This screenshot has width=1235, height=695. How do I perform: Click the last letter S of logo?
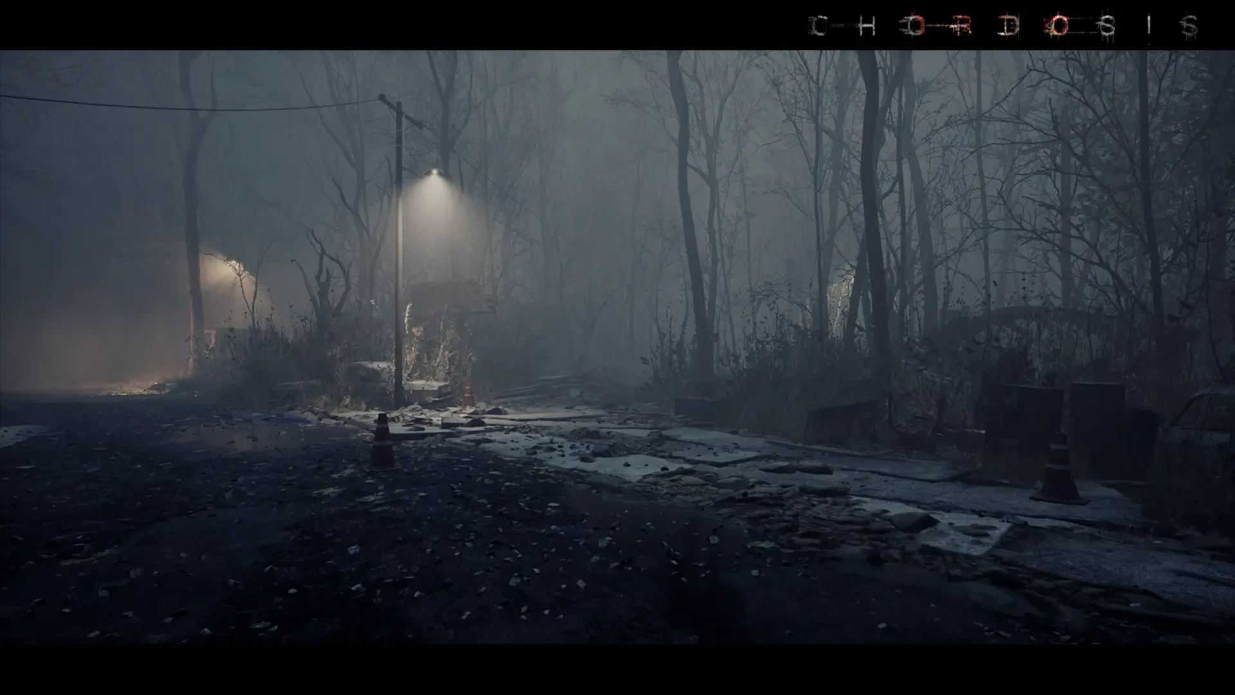1189,26
